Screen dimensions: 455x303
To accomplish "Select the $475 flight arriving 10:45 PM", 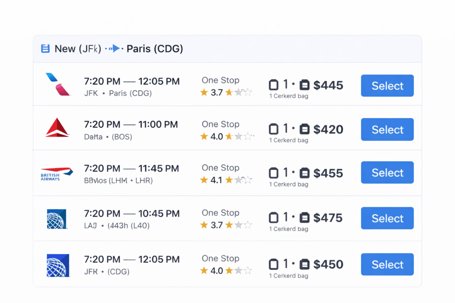I will (x=387, y=218).
